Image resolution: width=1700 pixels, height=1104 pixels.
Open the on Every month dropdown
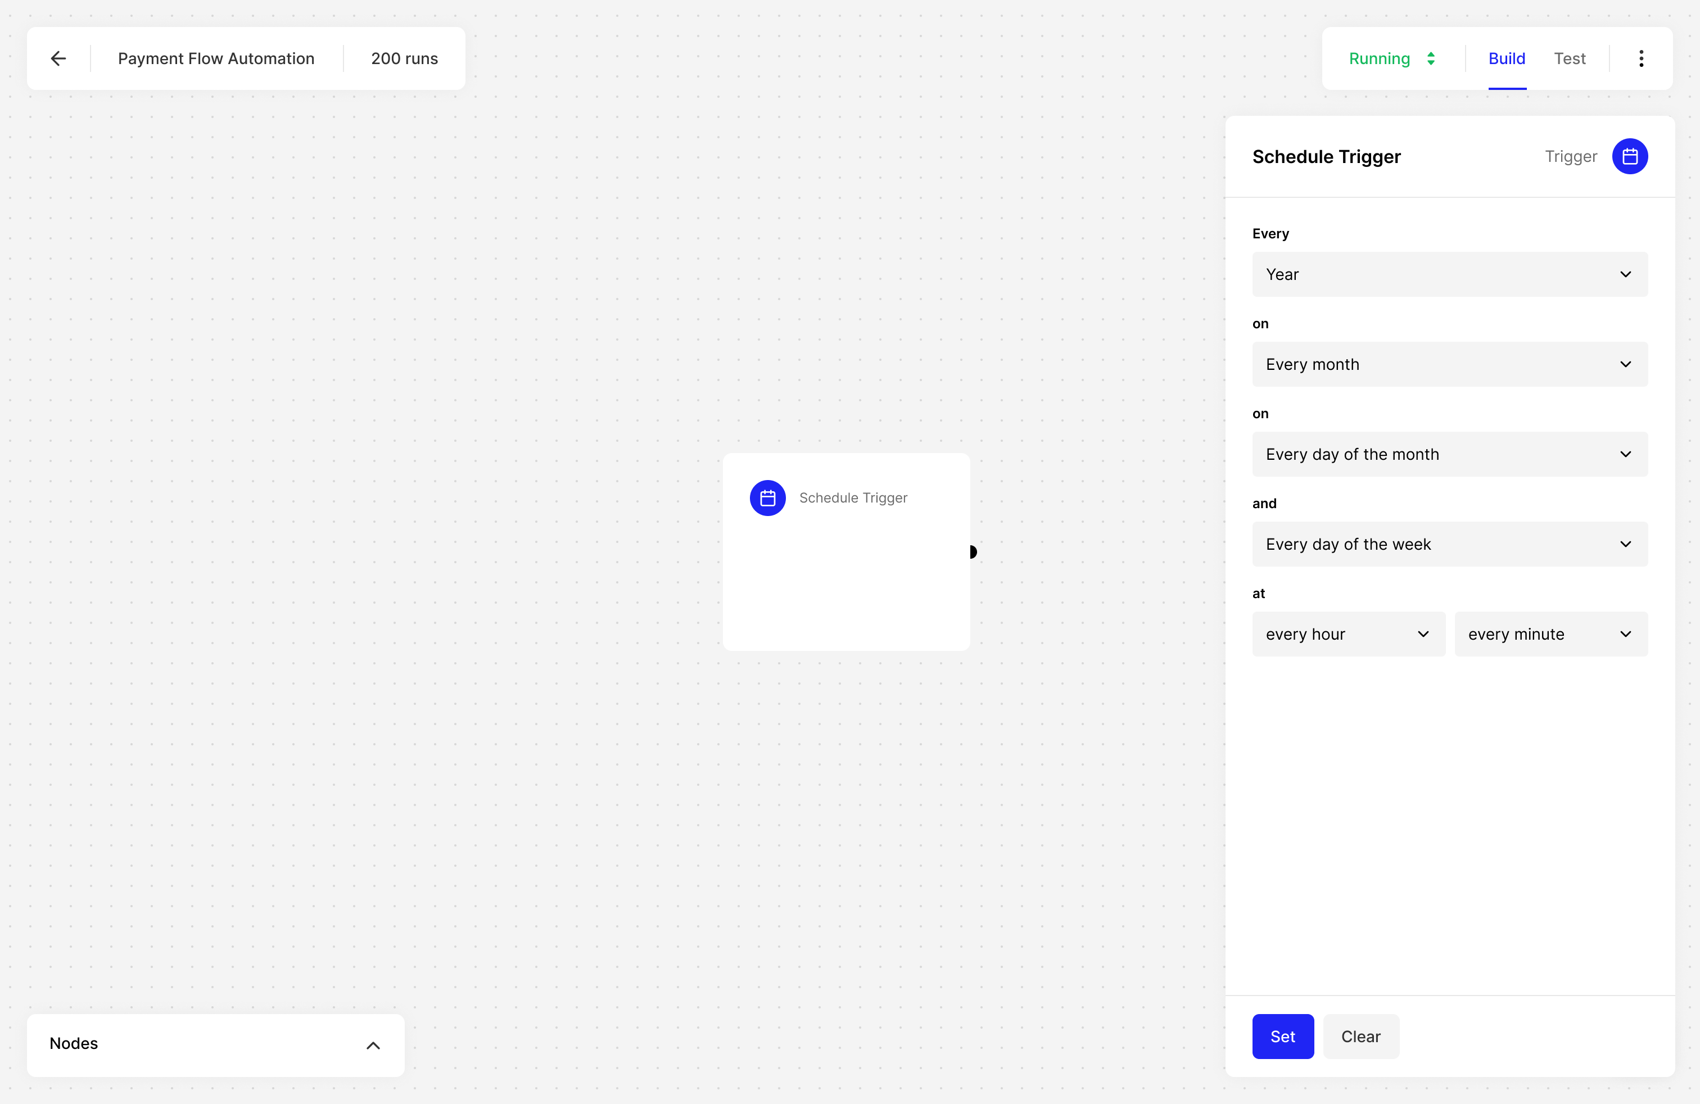1451,364
